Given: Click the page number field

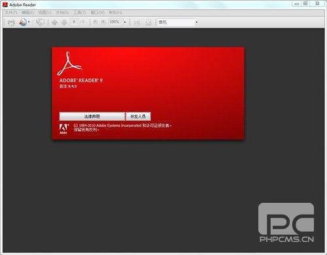Looking at the screenshot, I should point(74,22).
